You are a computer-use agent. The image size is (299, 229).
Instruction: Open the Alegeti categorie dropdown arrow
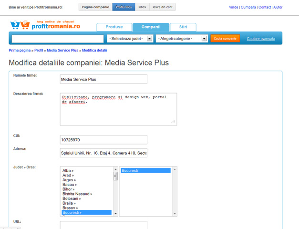coord(204,39)
